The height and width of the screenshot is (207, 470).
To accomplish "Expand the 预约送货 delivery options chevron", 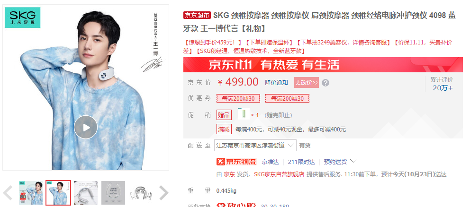I will click(x=353, y=161).
